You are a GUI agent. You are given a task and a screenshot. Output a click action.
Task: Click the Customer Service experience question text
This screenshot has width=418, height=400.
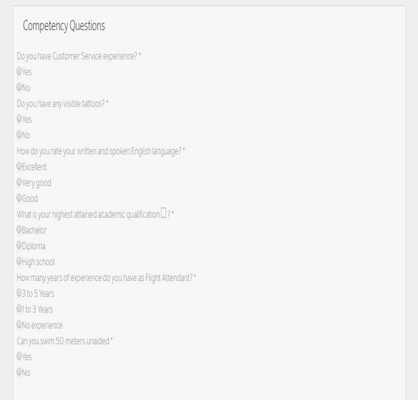click(x=77, y=56)
